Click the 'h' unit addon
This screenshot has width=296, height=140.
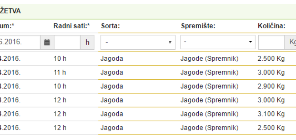pos(87,42)
